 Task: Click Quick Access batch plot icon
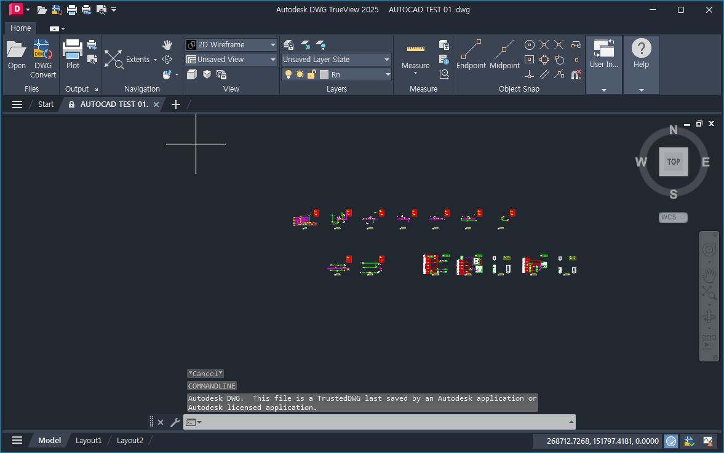point(86,10)
